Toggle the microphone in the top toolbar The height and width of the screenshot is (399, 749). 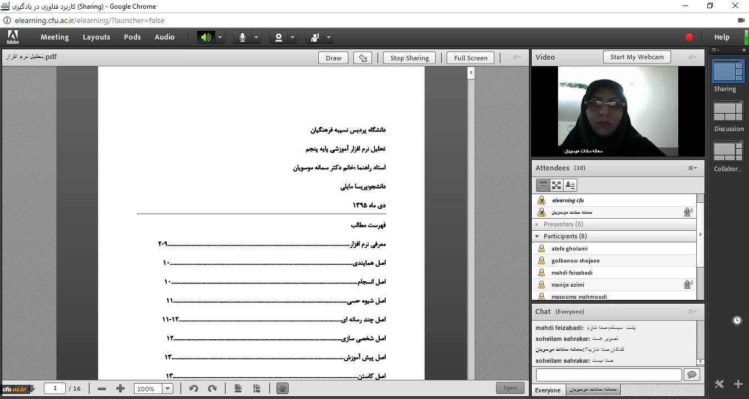[242, 37]
